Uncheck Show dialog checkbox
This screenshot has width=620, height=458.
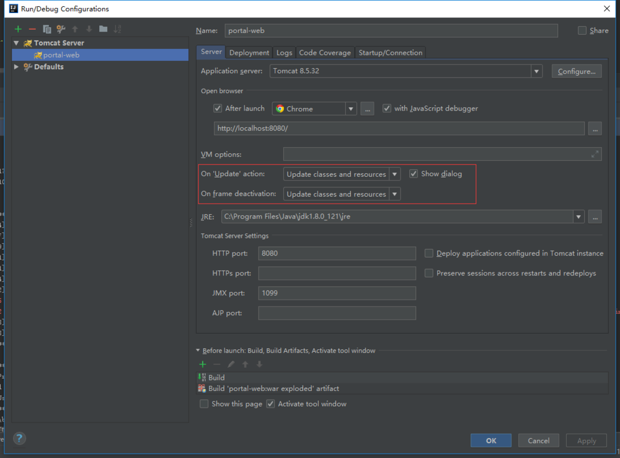(x=414, y=174)
